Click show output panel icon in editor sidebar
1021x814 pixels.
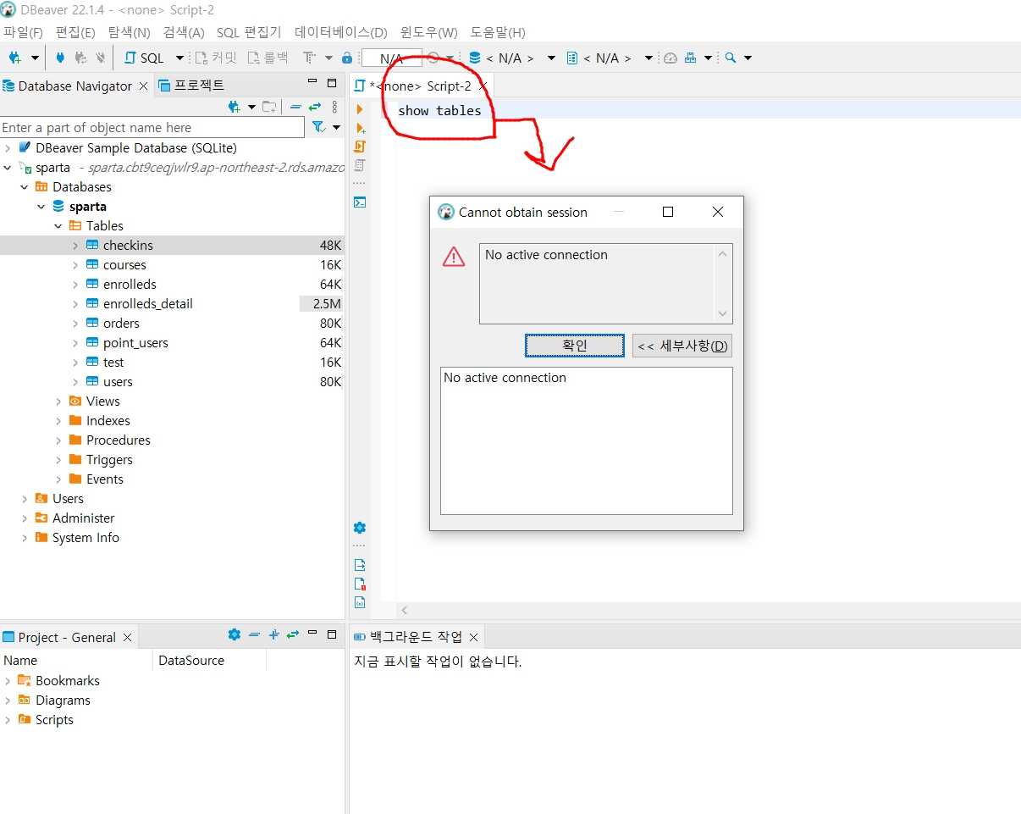coord(360,565)
